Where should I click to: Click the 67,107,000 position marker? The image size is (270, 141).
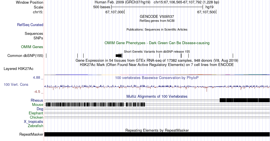pyautogui.click(x=115, y=12)
